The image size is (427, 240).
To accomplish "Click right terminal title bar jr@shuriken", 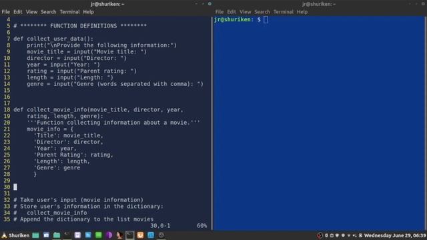I will 319,4.
